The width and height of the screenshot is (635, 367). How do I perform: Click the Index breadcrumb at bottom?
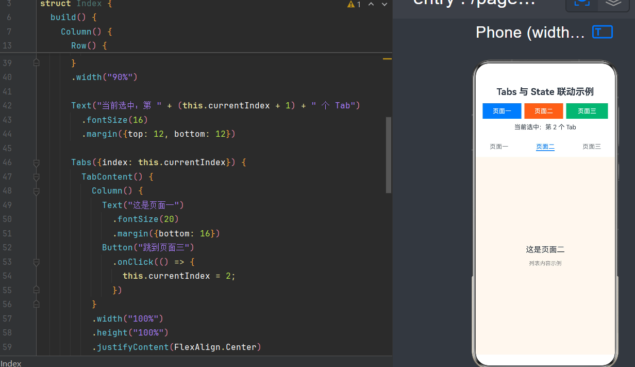(11, 363)
